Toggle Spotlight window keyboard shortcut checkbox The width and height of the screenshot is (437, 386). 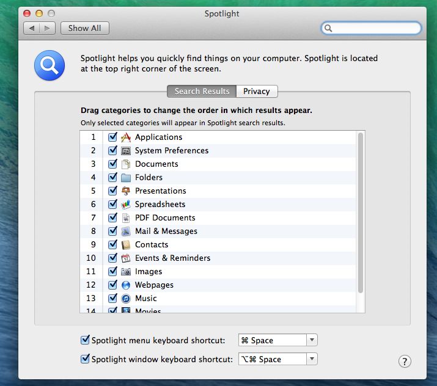click(85, 359)
